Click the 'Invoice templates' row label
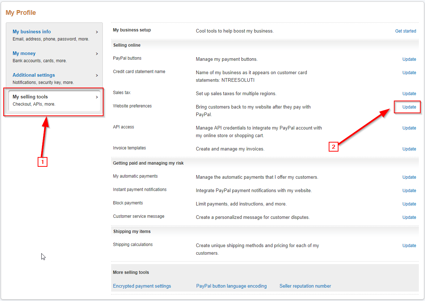 pos(129,148)
